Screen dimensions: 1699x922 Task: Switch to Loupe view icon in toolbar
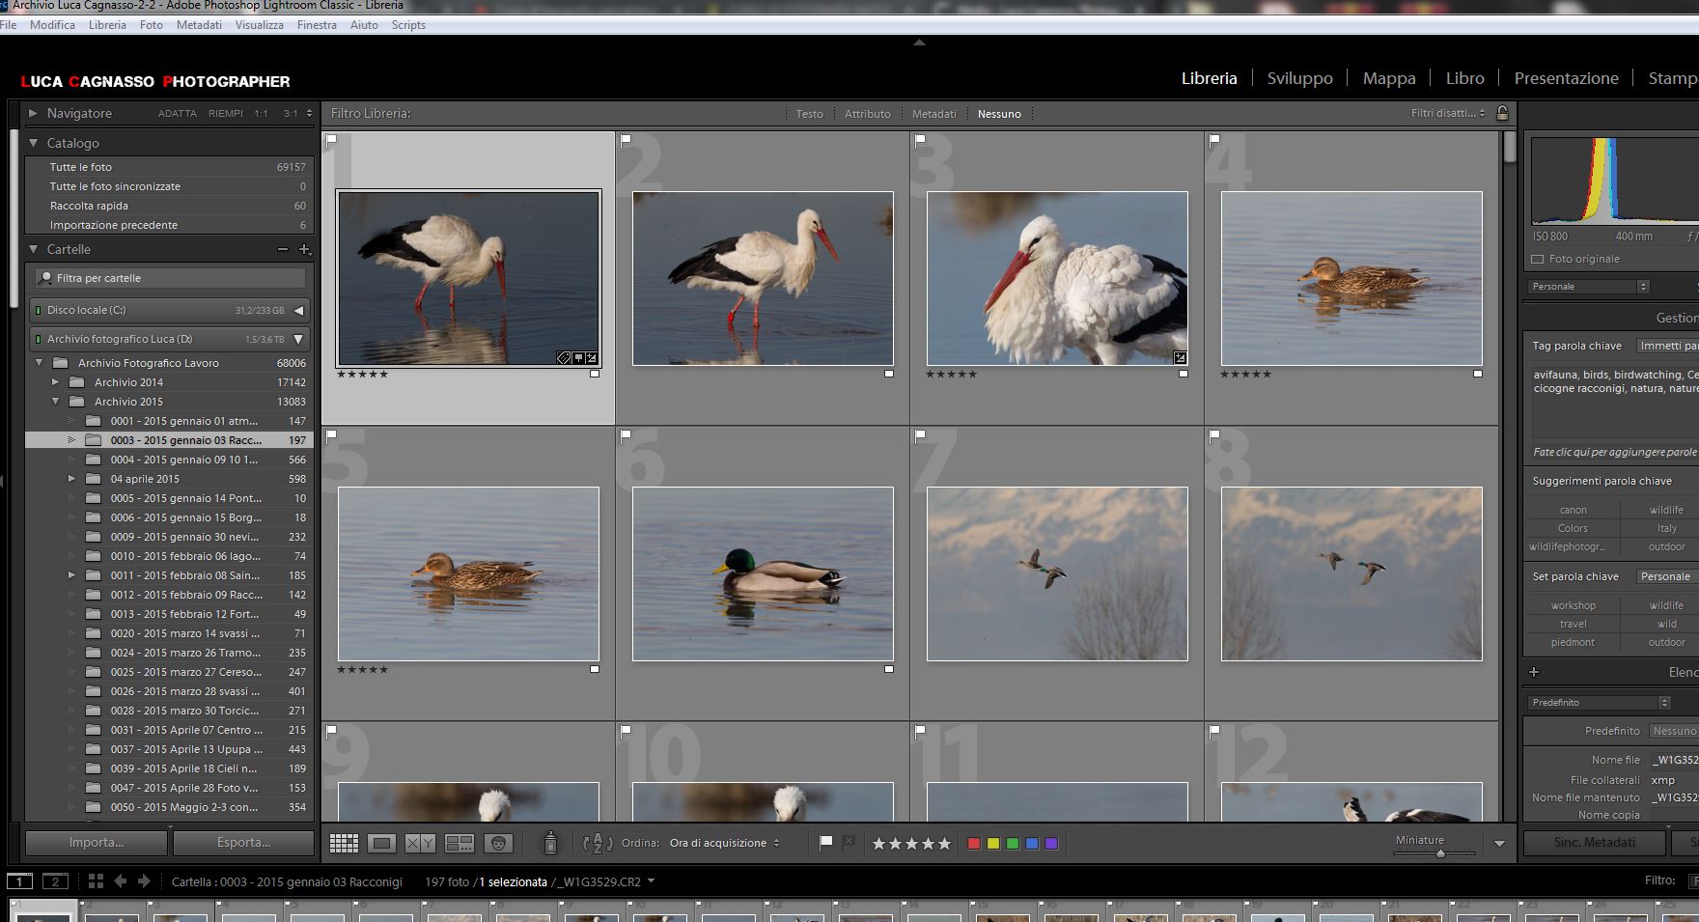381,843
